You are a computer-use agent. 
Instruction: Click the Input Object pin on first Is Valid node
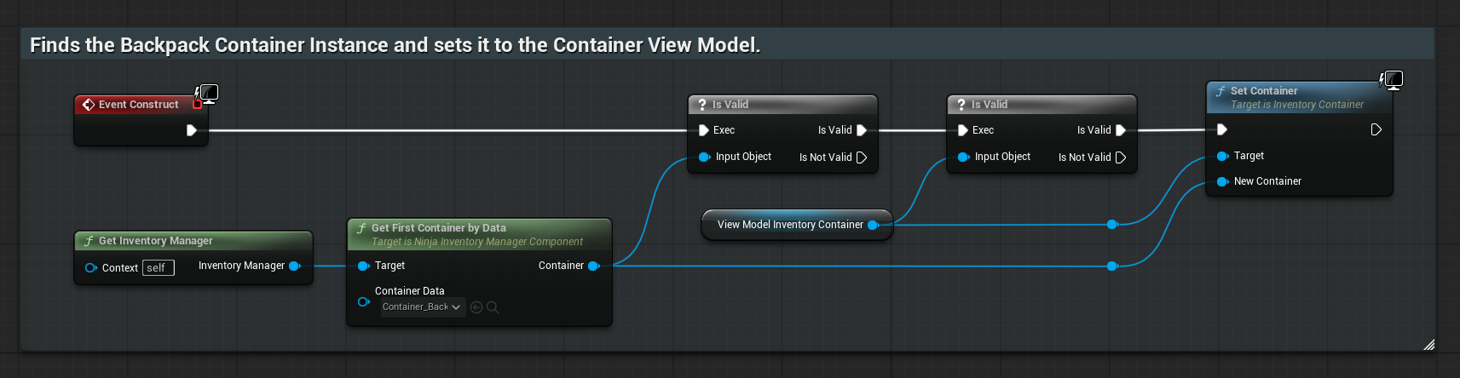coord(704,157)
